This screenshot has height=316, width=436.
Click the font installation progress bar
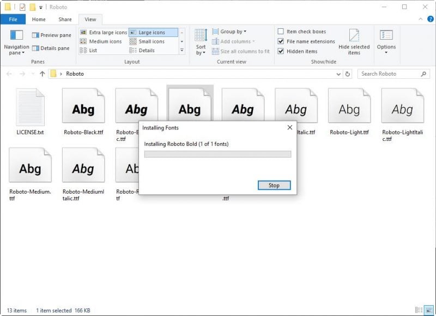pyautogui.click(x=217, y=154)
